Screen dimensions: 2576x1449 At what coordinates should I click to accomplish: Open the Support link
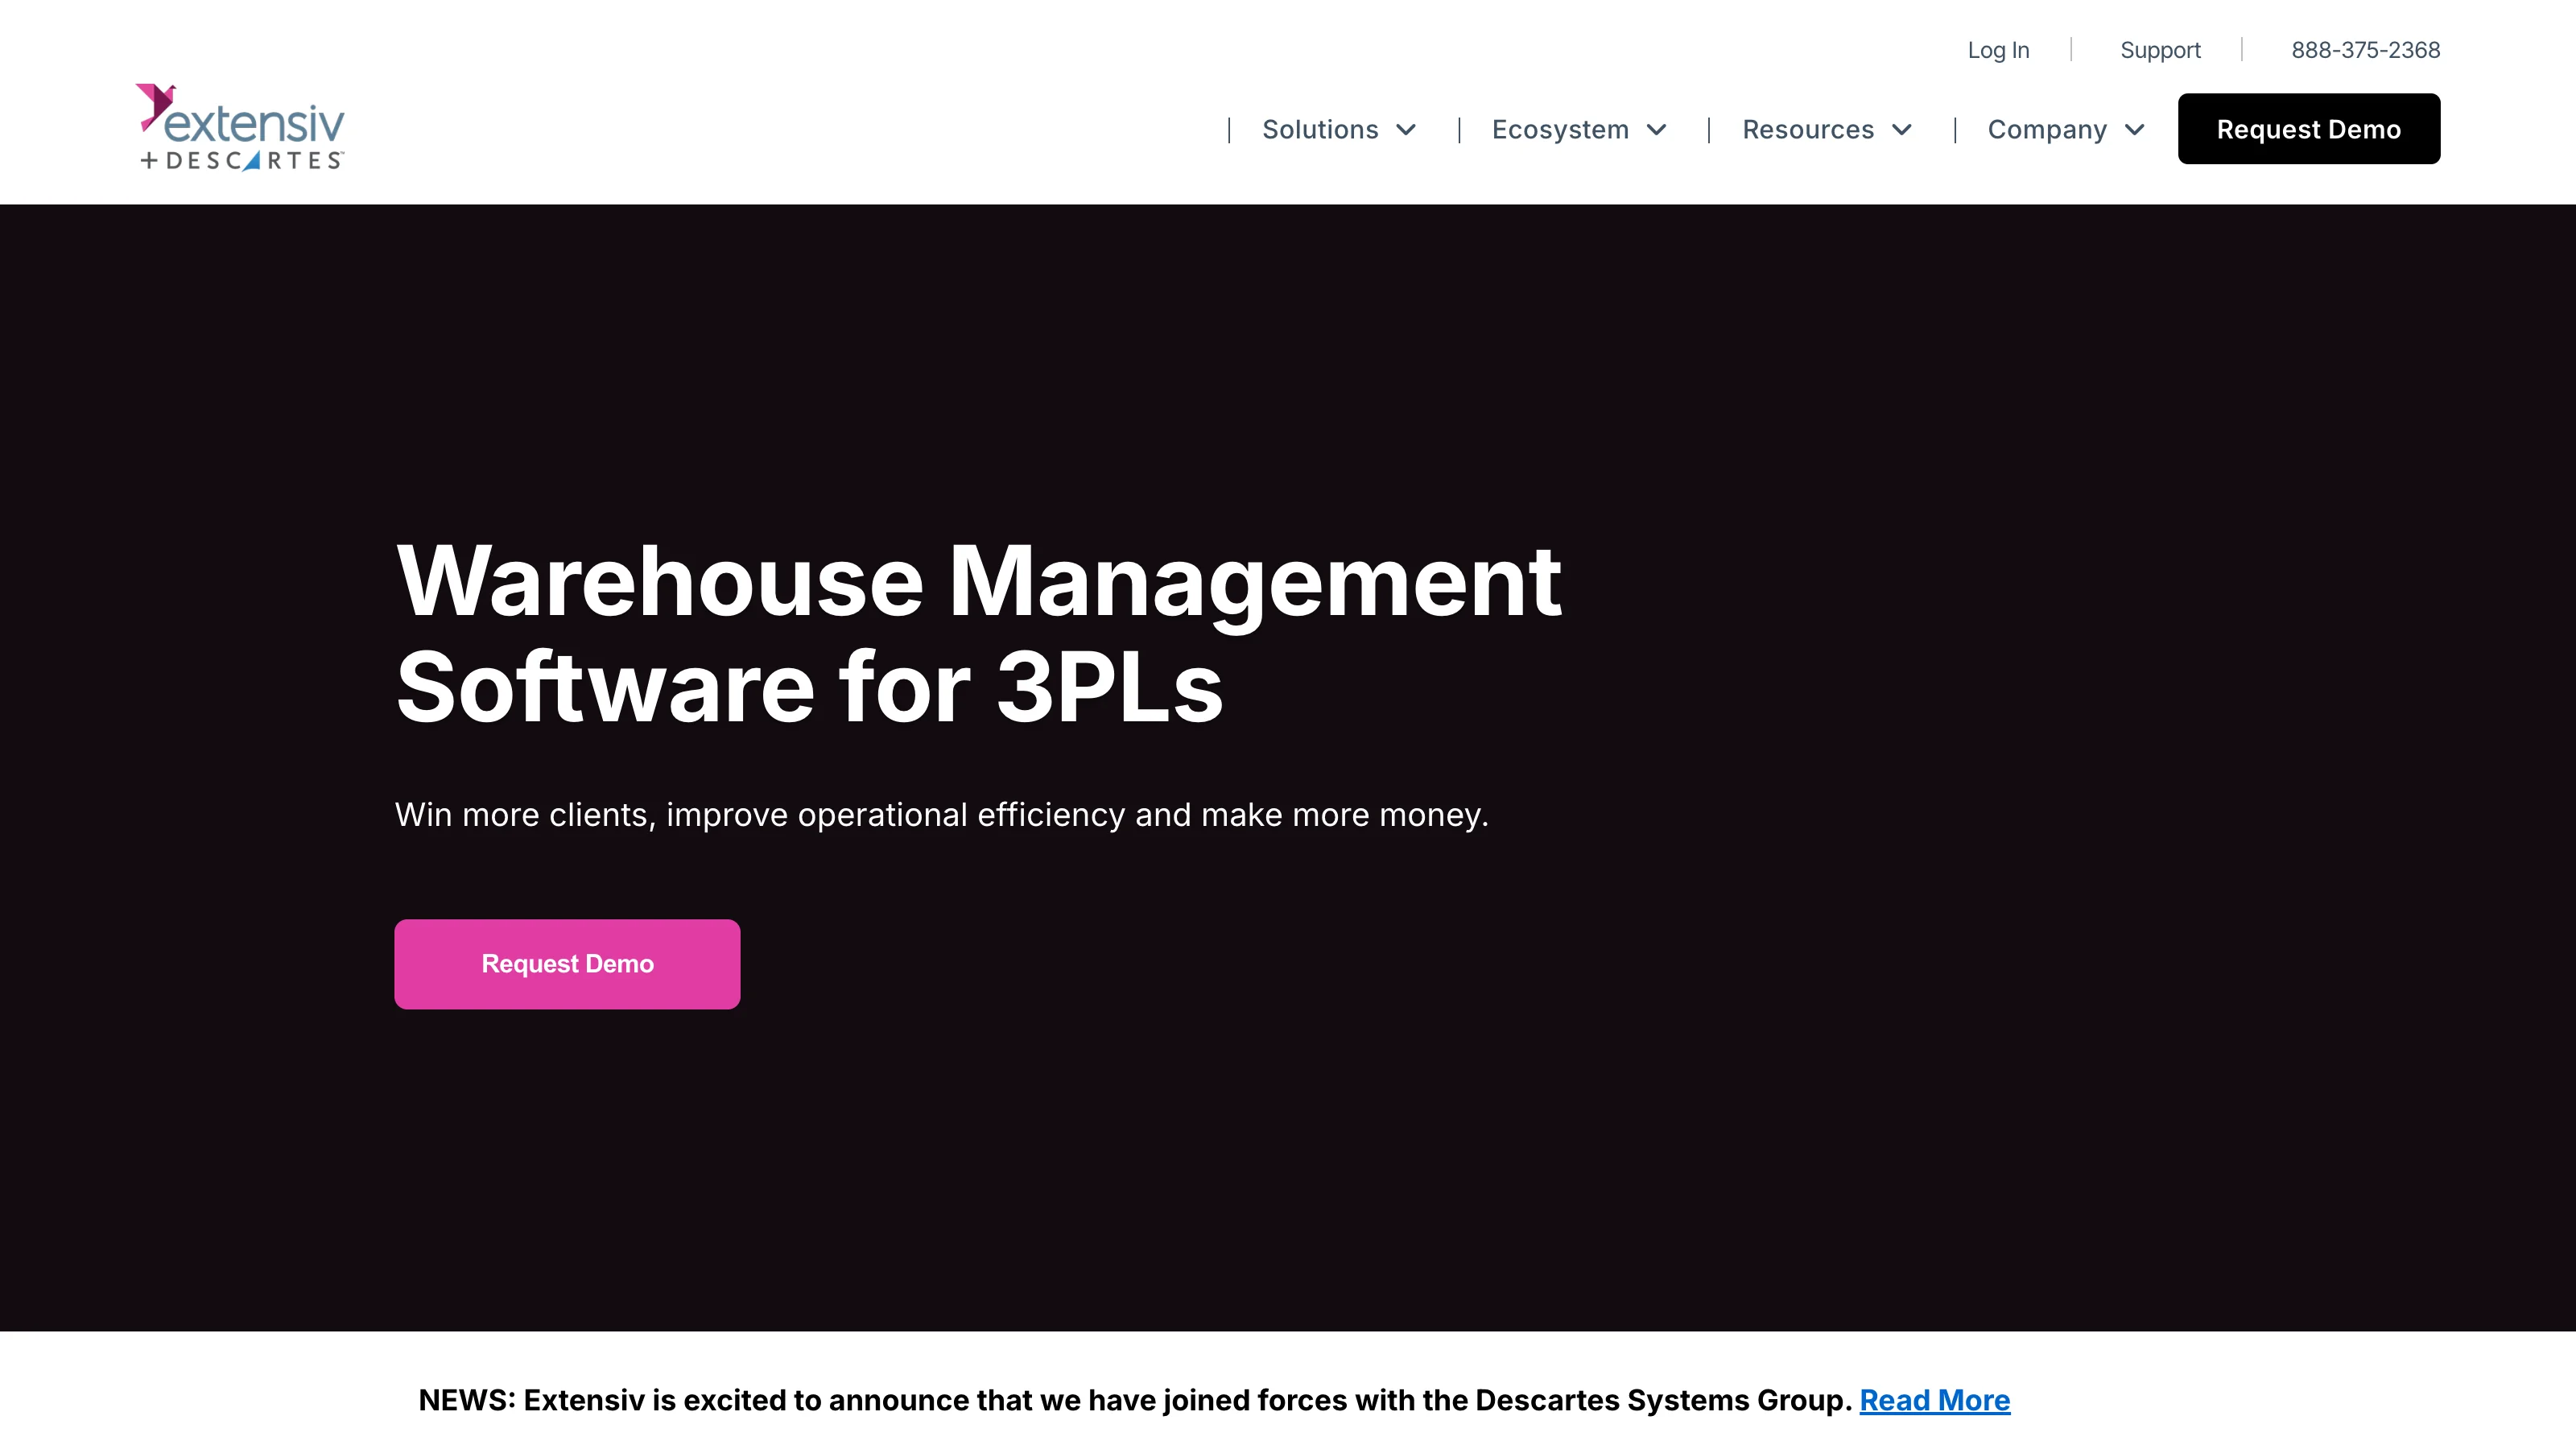click(x=2160, y=50)
